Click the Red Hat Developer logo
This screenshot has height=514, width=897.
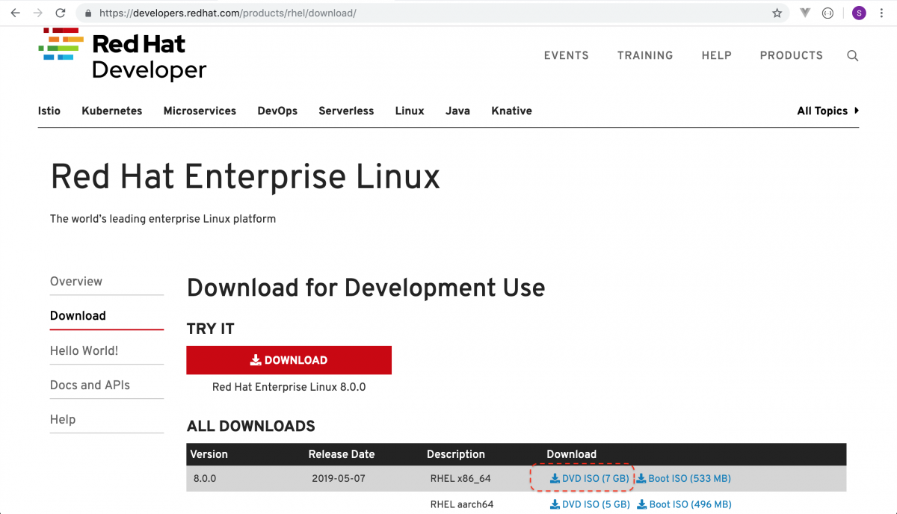[122, 53]
